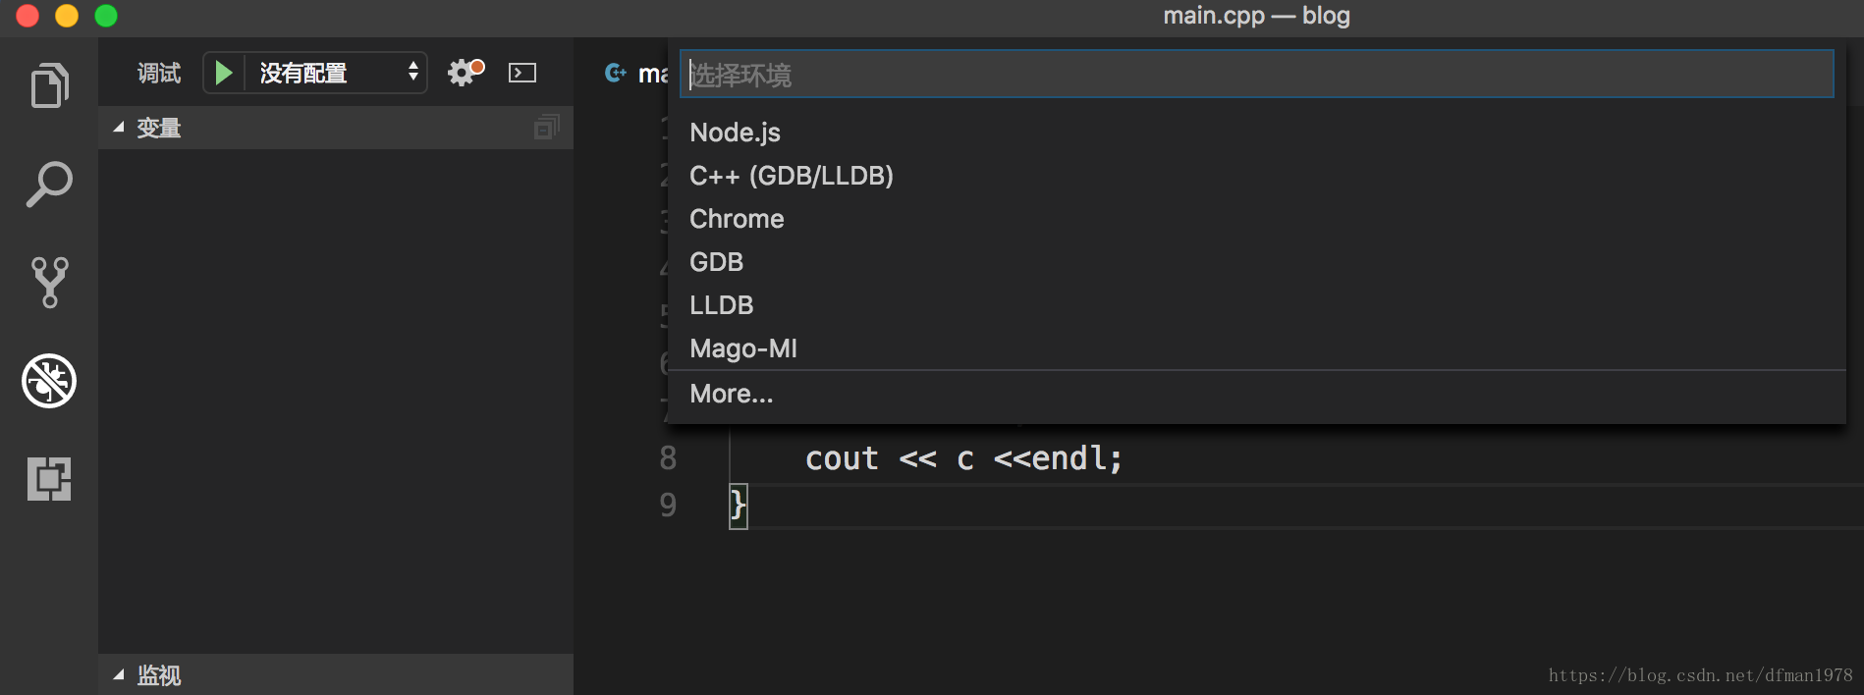The width and height of the screenshot is (1864, 695).
Task: Open the Extensions view
Action: (x=49, y=479)
